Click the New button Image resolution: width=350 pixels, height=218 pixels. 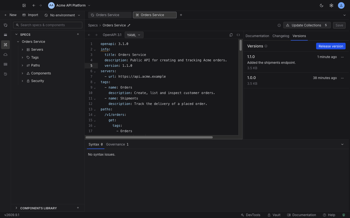tap(10, 15)
